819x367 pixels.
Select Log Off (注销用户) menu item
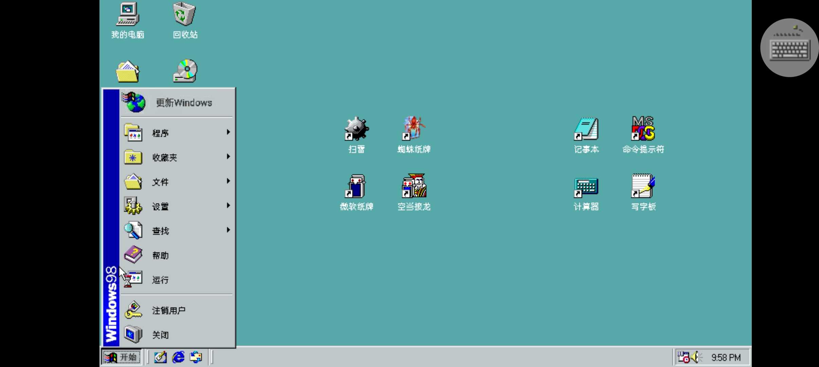point(177,310)
